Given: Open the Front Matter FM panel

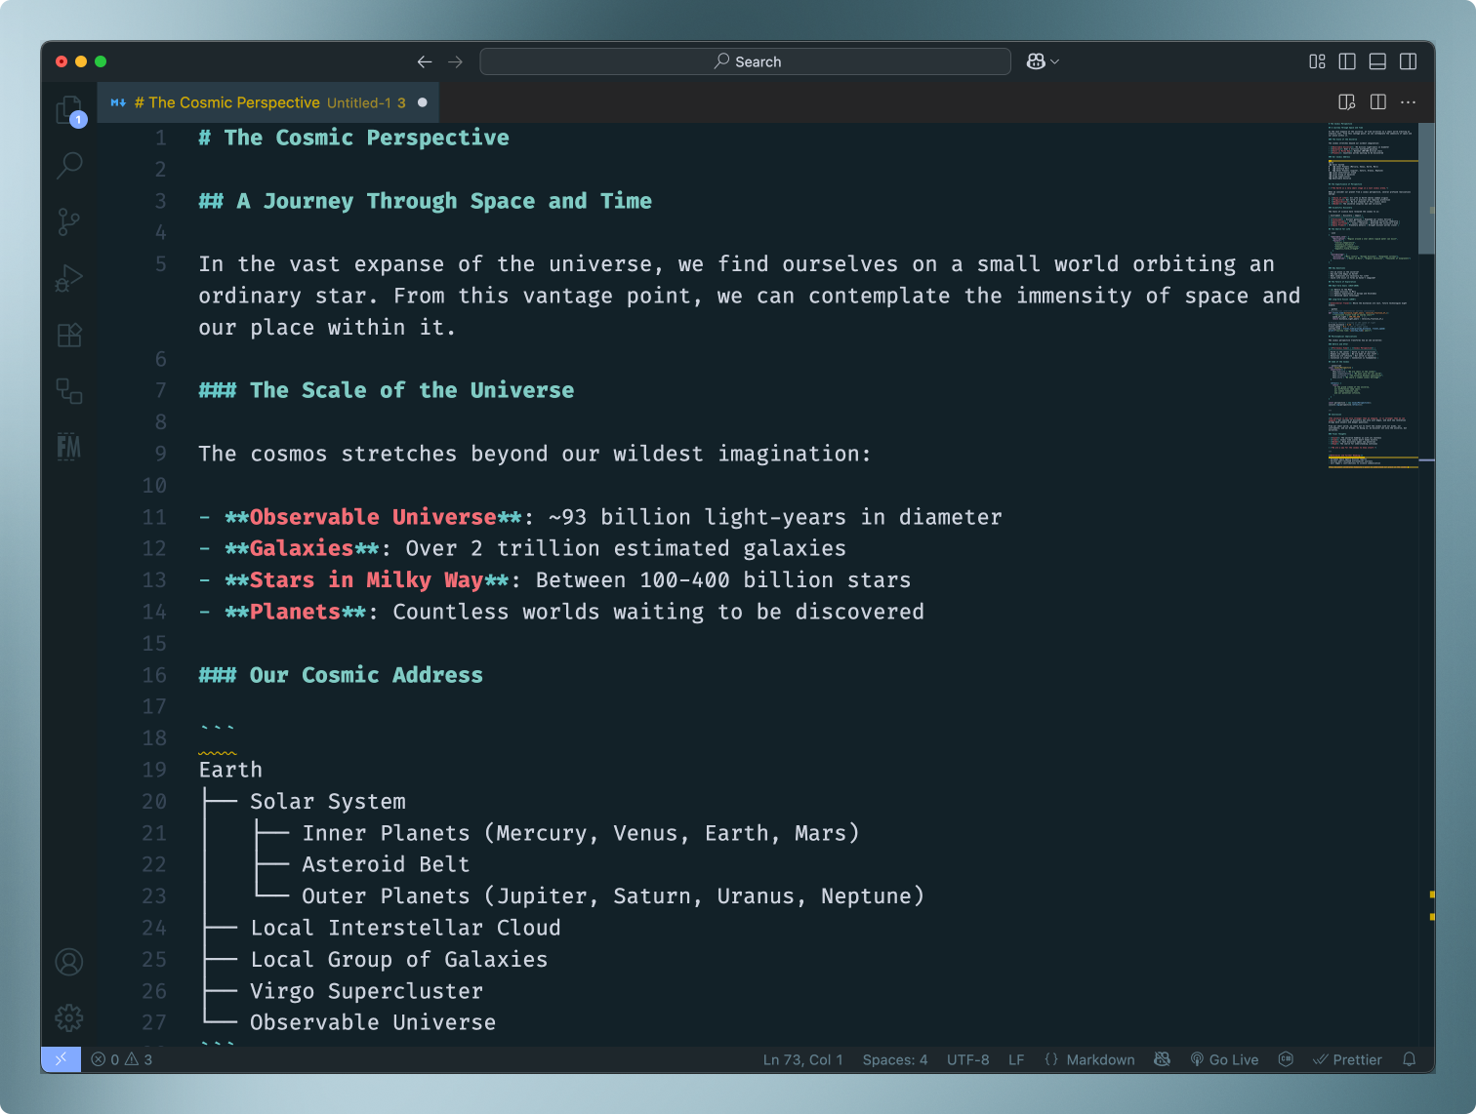Looking at the screenshot, I should (x=69, y=447).
